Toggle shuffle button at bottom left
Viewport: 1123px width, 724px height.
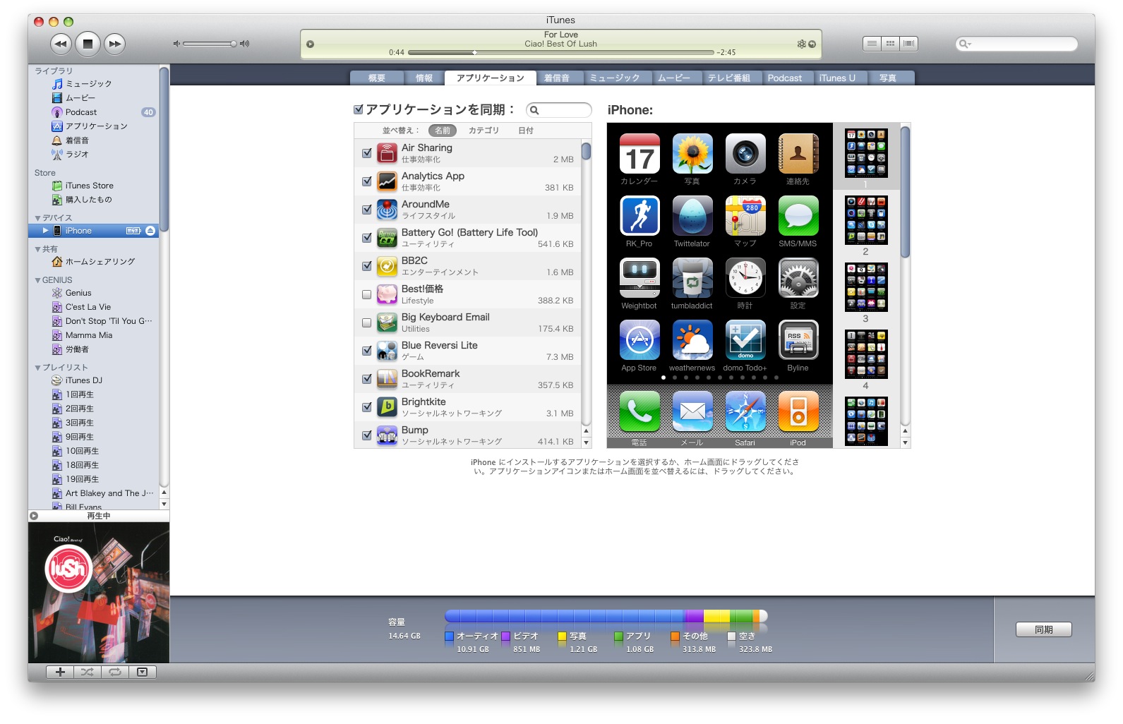point(87,672)
